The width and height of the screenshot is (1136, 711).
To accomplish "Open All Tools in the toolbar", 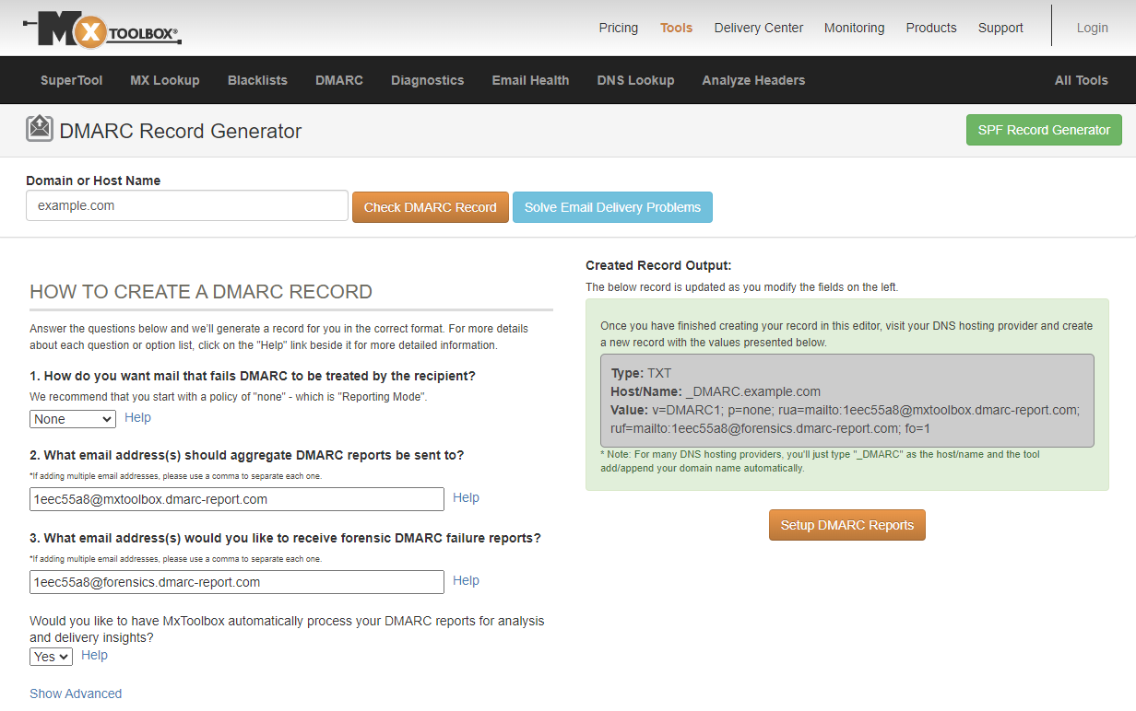I will [1082, 80].
